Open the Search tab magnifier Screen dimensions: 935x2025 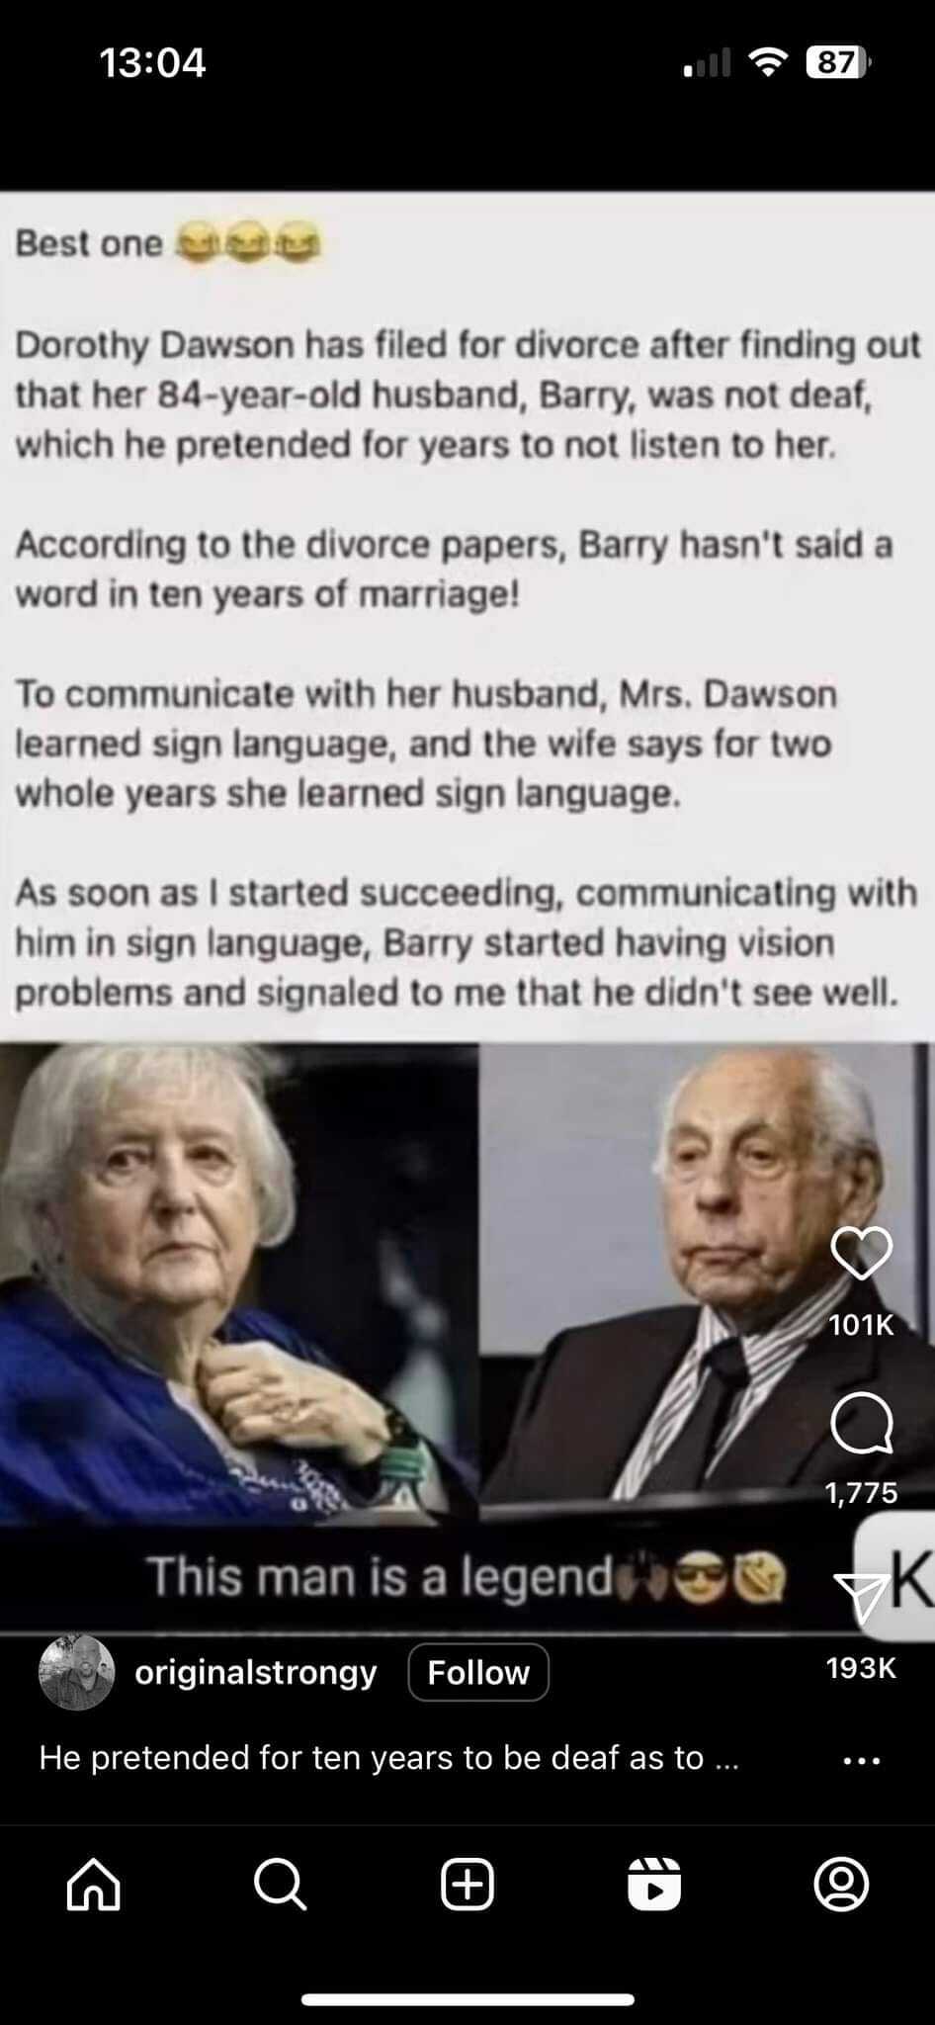tap(280, 1884)
